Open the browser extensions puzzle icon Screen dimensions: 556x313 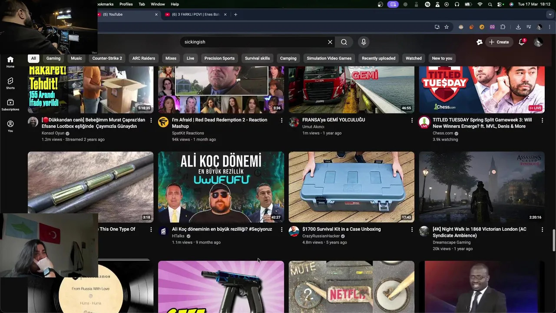[x=503, y=27]
